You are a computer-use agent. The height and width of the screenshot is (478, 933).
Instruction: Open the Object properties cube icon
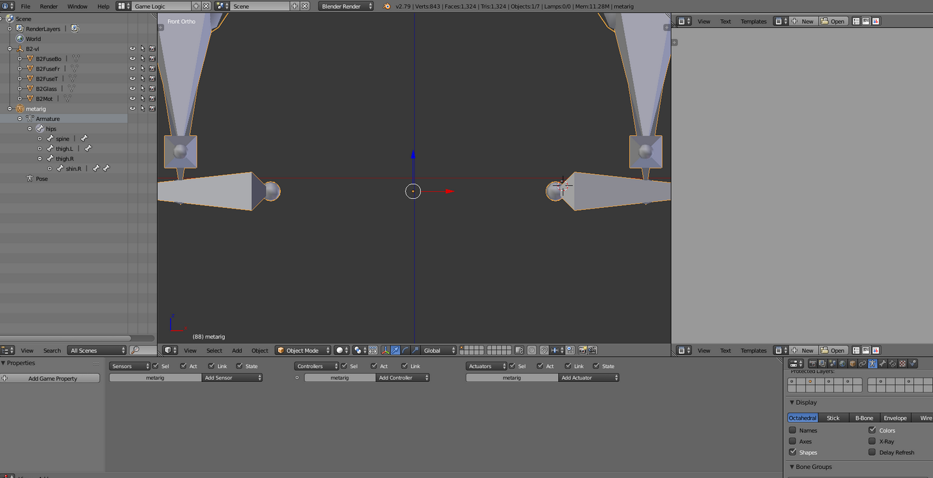point(852,363)
